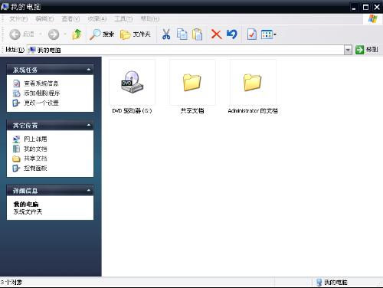The height and width of the screenshot is (288, 383).
Task: Open the View (查看) menu
Action: (x=70, y=18)
